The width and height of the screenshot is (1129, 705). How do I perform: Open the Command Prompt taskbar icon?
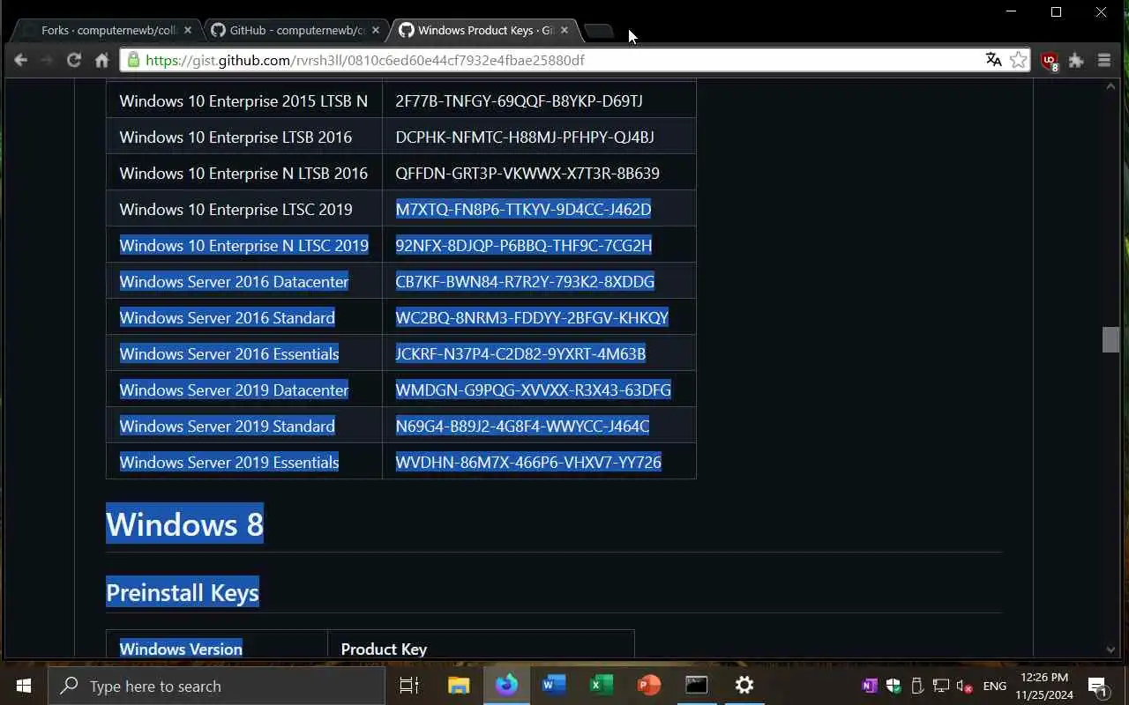point(697,686)
